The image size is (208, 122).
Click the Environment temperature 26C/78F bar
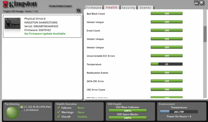(179, 112)
